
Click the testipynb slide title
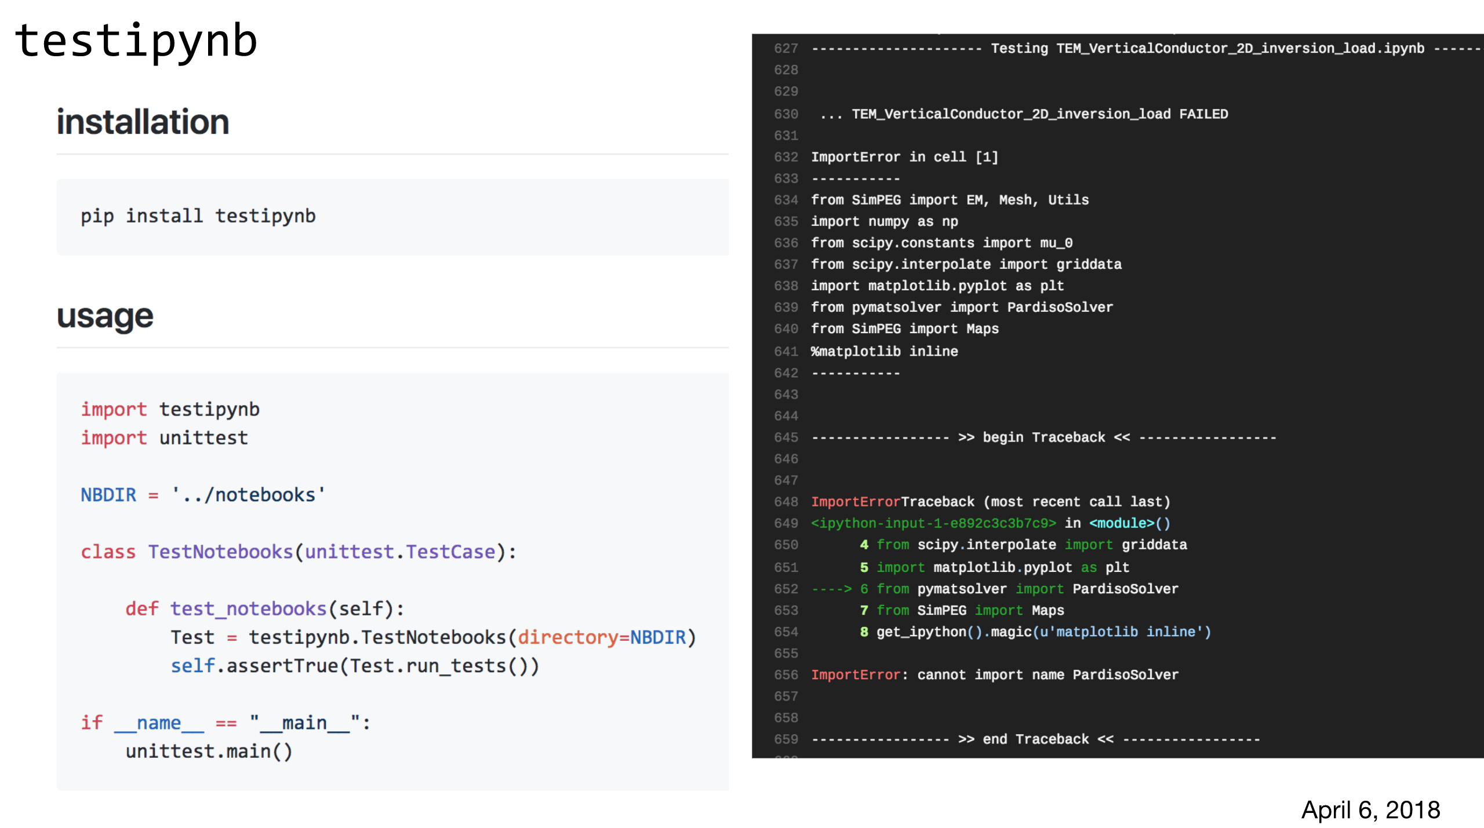pos(136,41)
